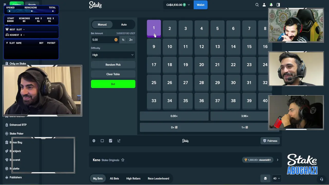Click the Stake Originals label
The height and width of the screenshot is (185, 329).
coord(110,160)
